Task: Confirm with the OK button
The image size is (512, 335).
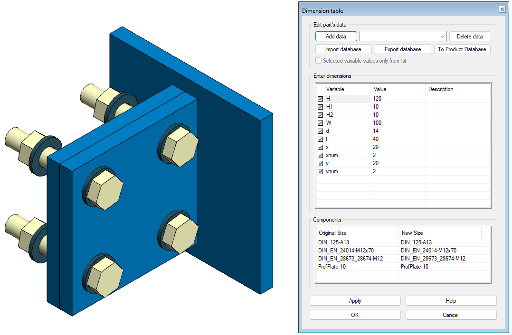Action: 355,315
